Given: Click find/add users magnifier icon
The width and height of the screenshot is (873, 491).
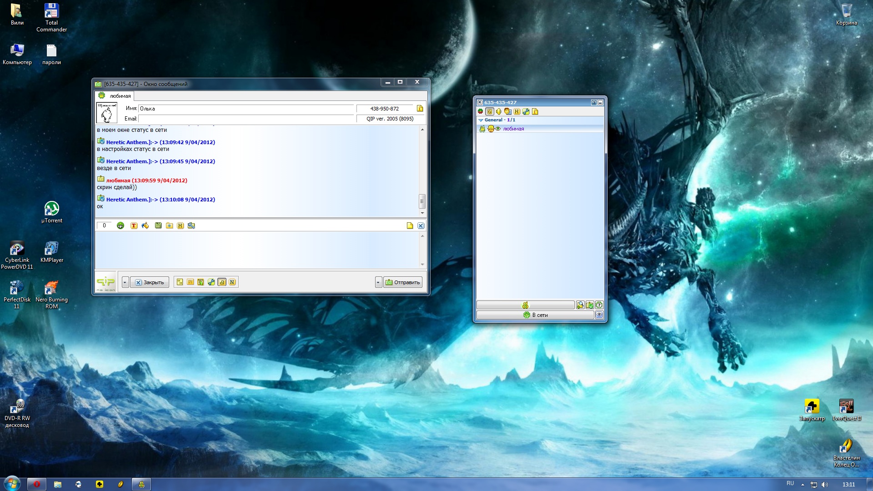Looking at the screenshot, I should [580, 305].
